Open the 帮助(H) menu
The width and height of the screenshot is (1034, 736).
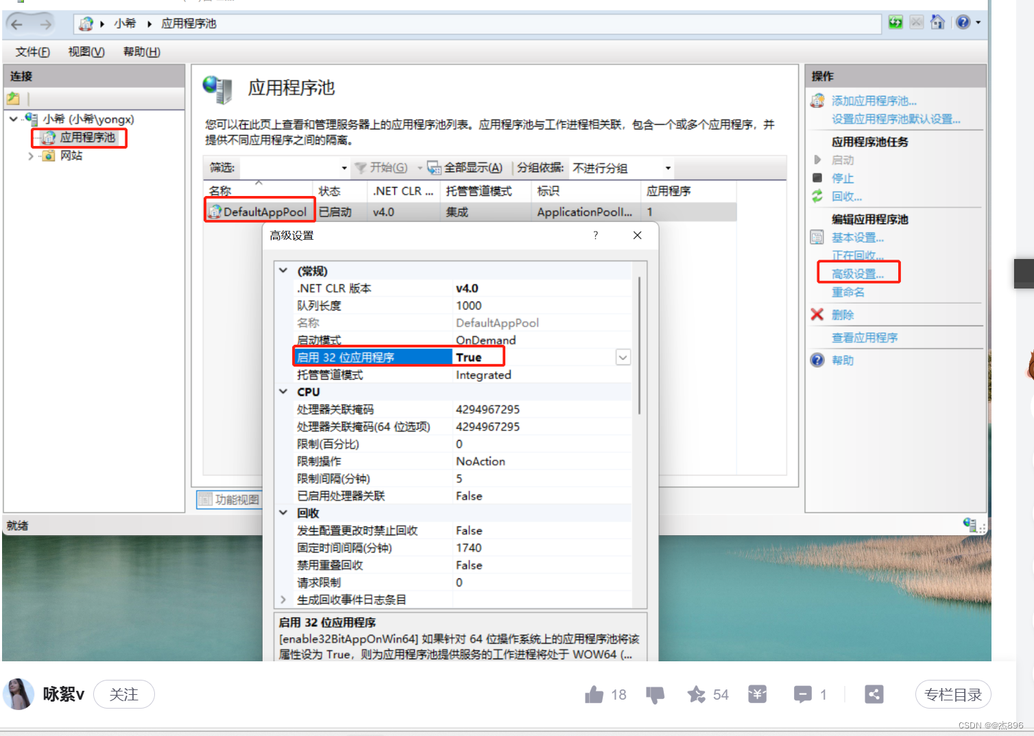click(141, 51)
